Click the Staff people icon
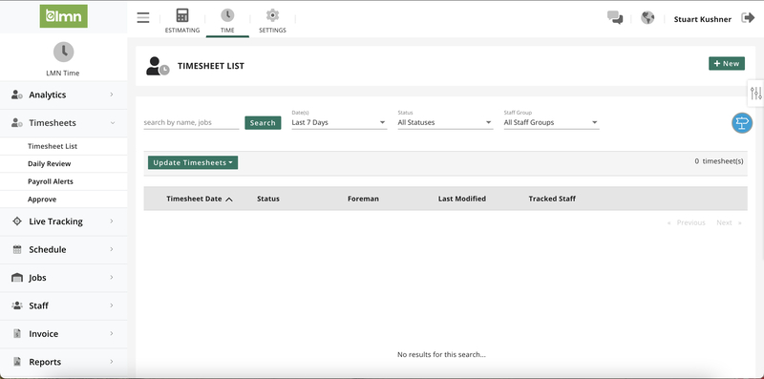Image resolution: width=764 pixels, height=379 pixels. (17, 305)
